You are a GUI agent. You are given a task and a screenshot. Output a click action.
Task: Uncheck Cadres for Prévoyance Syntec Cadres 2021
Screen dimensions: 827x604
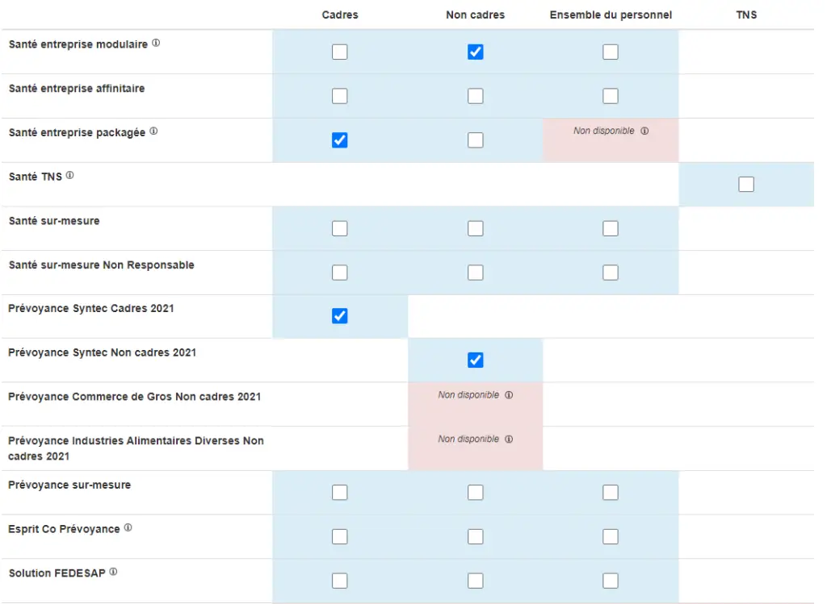tap(340, 316)
